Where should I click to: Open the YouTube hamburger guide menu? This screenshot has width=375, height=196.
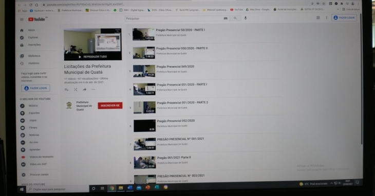click(22, 19)
